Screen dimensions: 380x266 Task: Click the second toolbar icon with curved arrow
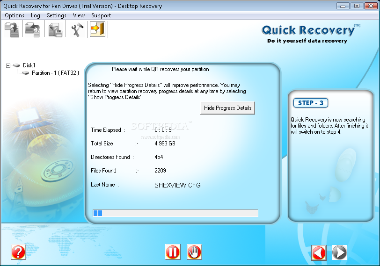pos(32,29)
